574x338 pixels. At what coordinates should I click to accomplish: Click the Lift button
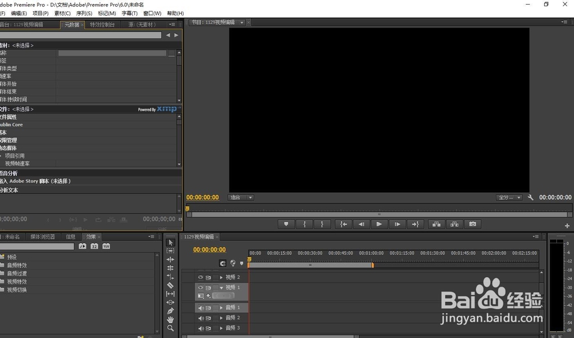pyautogui.click(x=436, y=224)
